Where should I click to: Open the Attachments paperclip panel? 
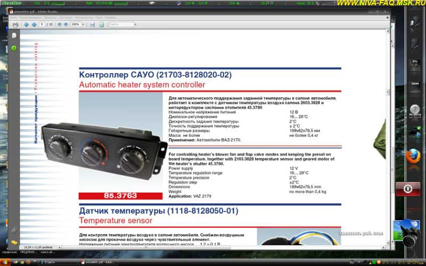point(14,230)
